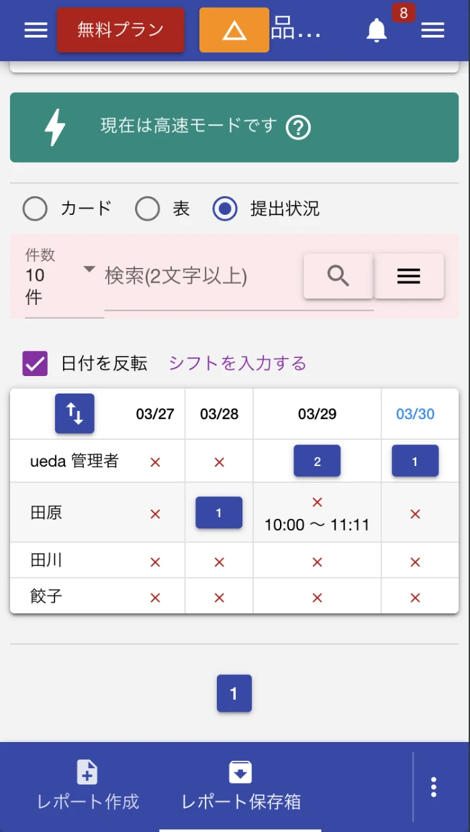
Task: Click the 2 badge for ueda 管理者 on 03/29
Action: (x=317, y=461)
